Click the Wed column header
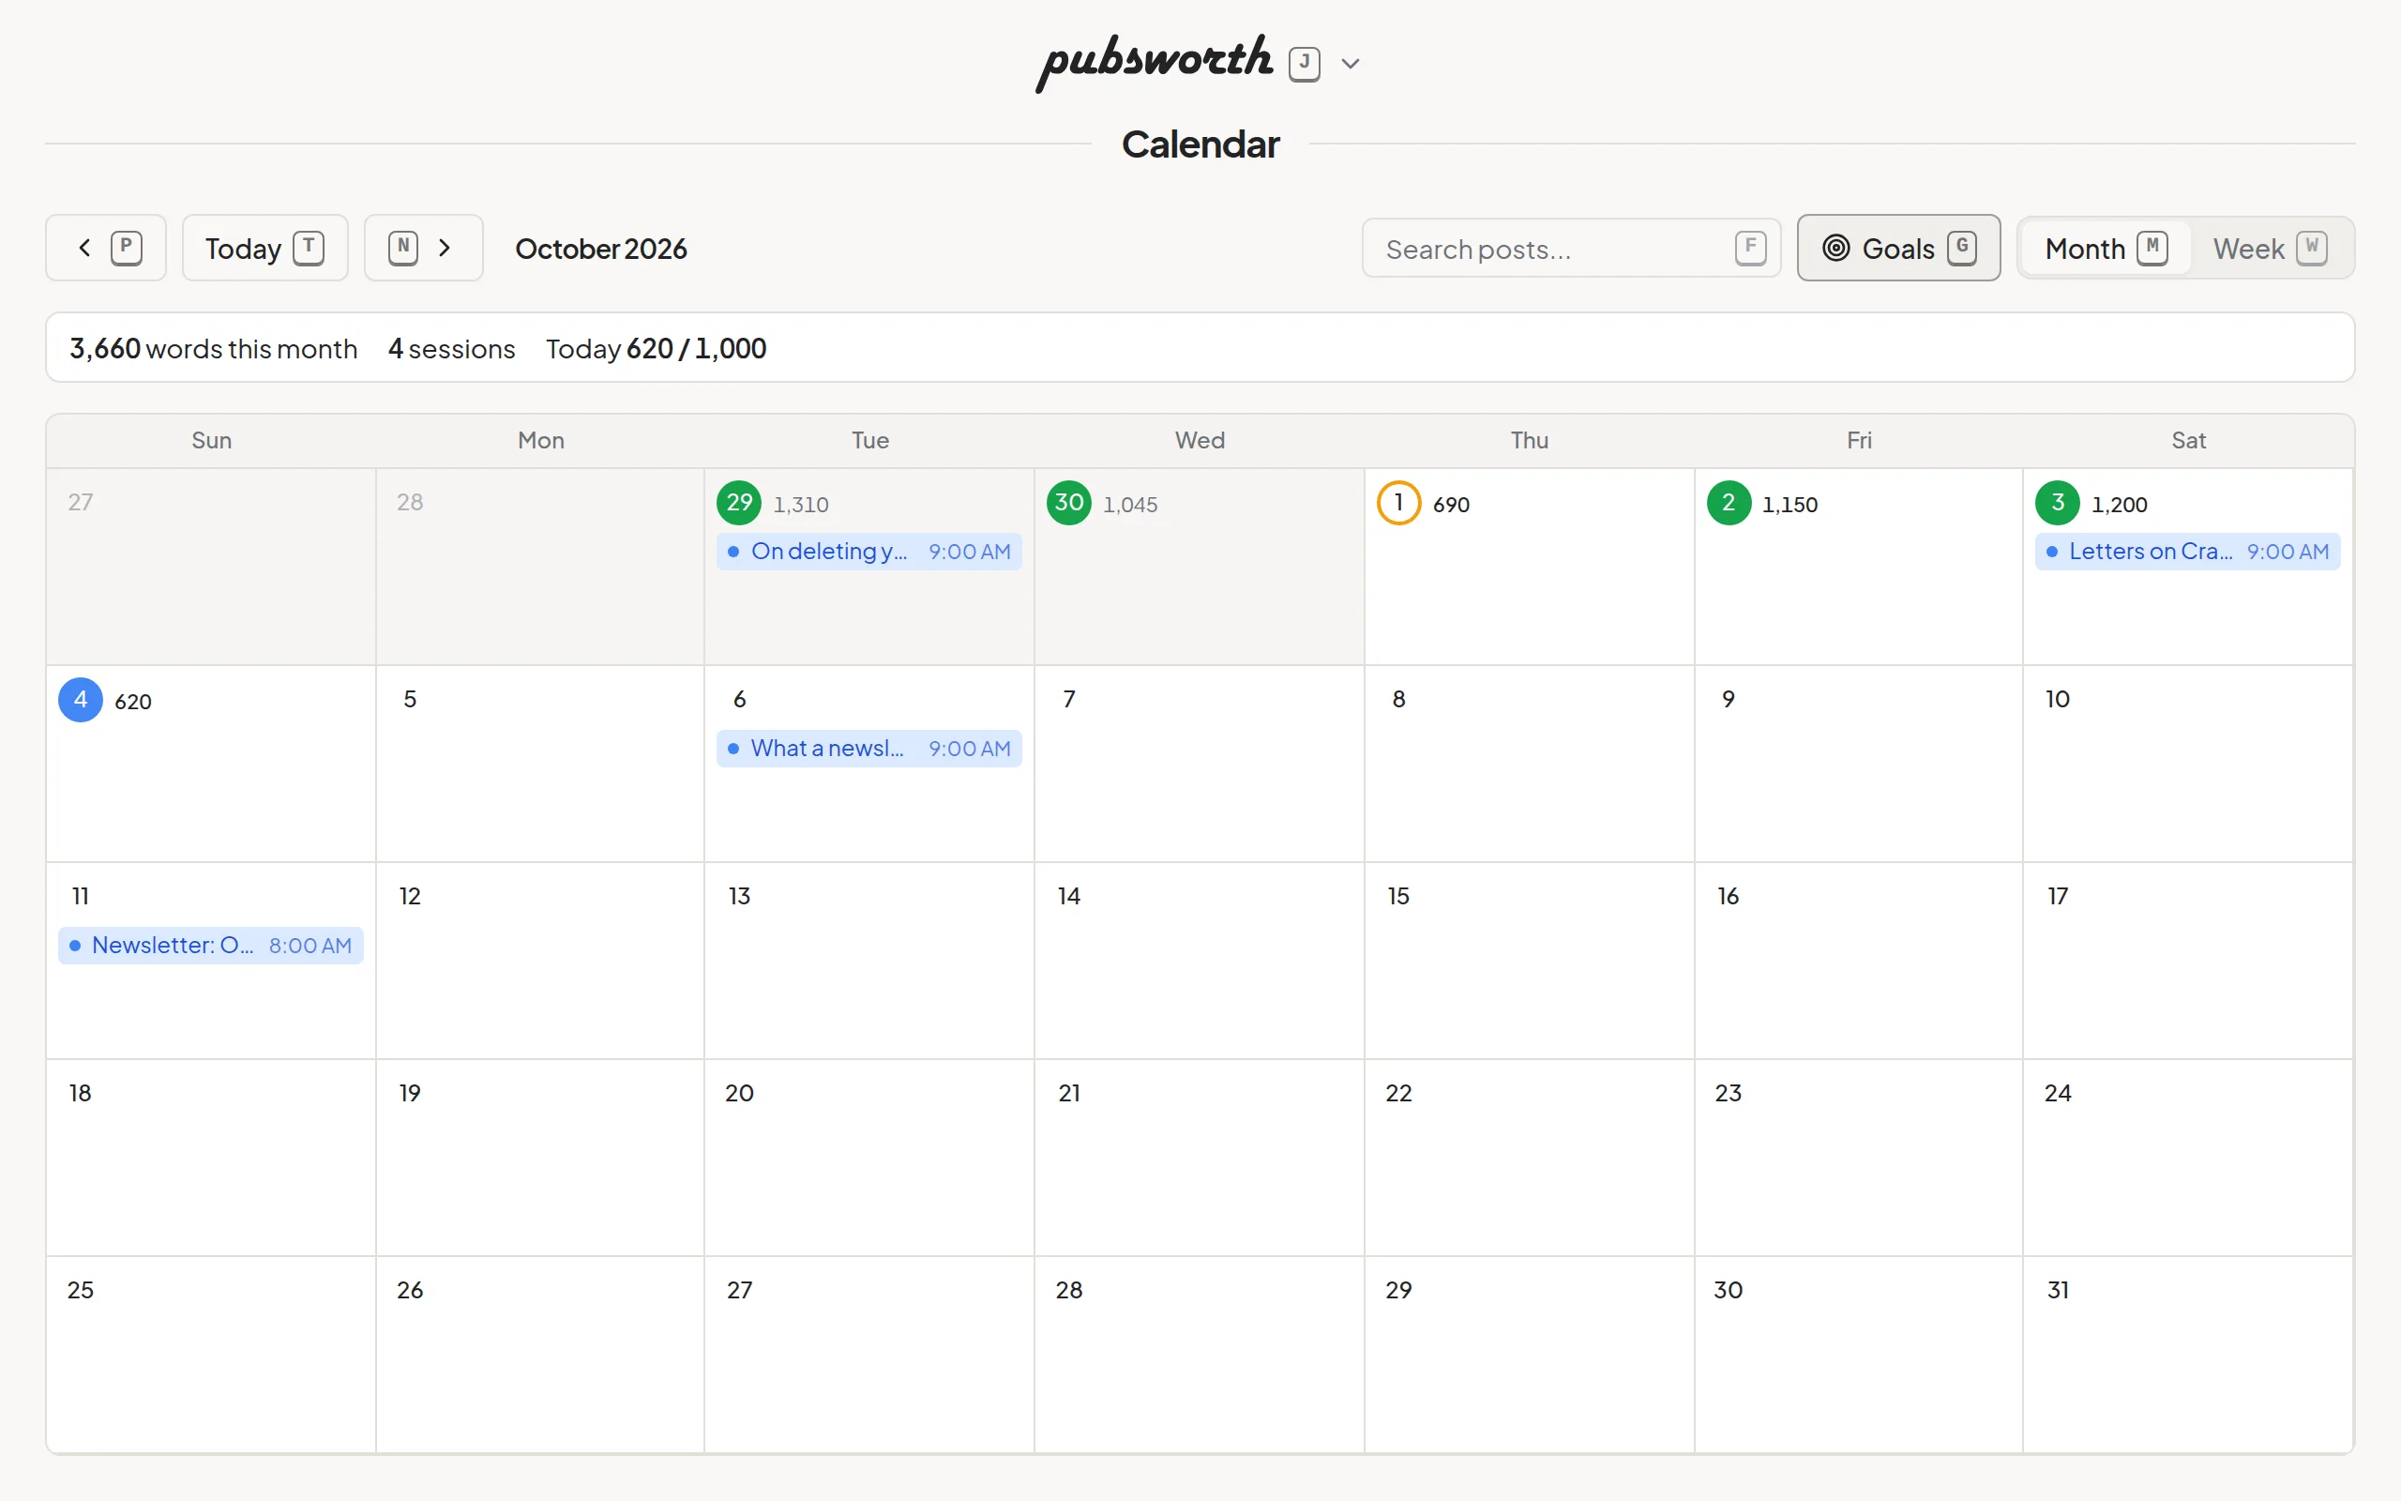This screenshot has width=2401, height=1501. [1200, 440]
